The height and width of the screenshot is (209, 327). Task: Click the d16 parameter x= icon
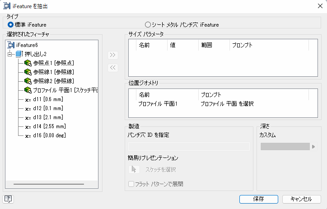tap(28, 136)
